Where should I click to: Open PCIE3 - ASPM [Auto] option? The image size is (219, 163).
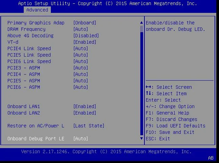pos(81,68)
